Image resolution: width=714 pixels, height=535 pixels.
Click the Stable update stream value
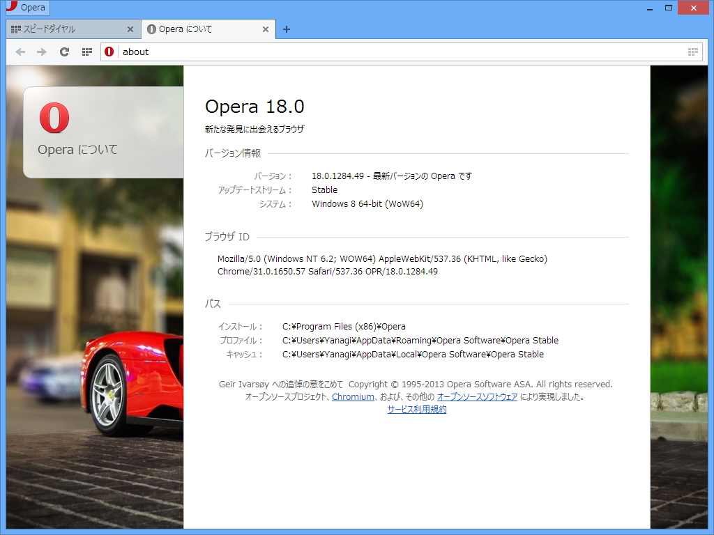coord(325,189)
